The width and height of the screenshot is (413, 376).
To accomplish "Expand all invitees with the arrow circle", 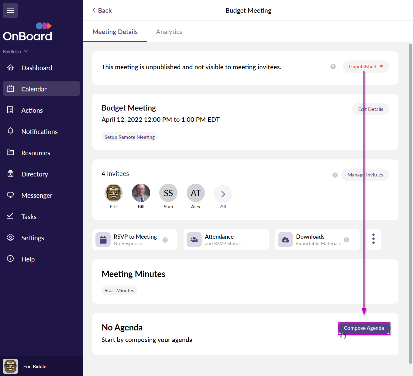I will (x=223, y=194).
